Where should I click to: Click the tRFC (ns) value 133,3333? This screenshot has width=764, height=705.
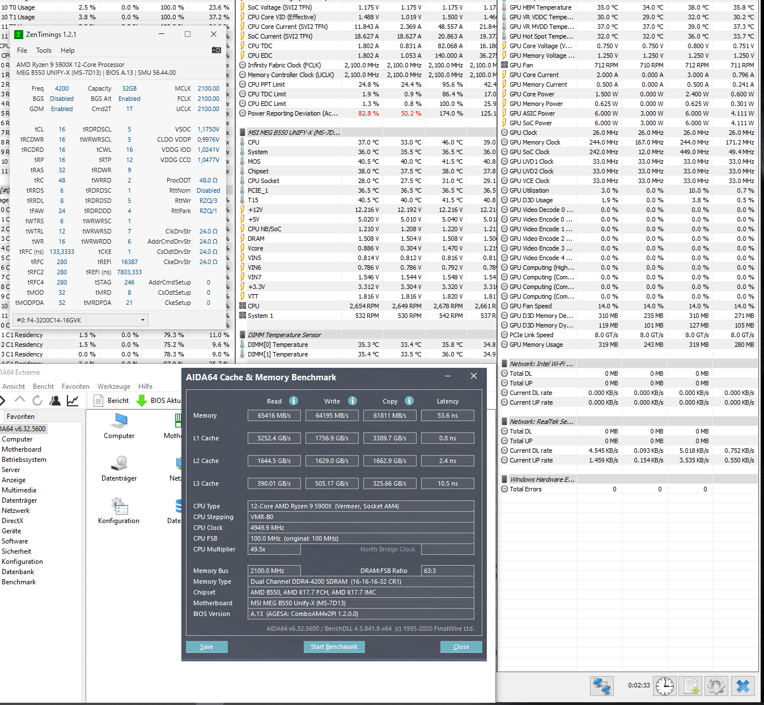pyautogui.click(x=62, y=252)
